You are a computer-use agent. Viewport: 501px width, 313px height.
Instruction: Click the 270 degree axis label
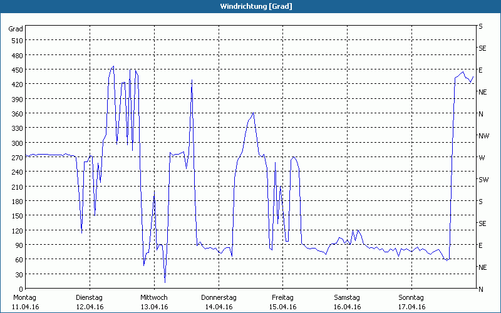18,158
